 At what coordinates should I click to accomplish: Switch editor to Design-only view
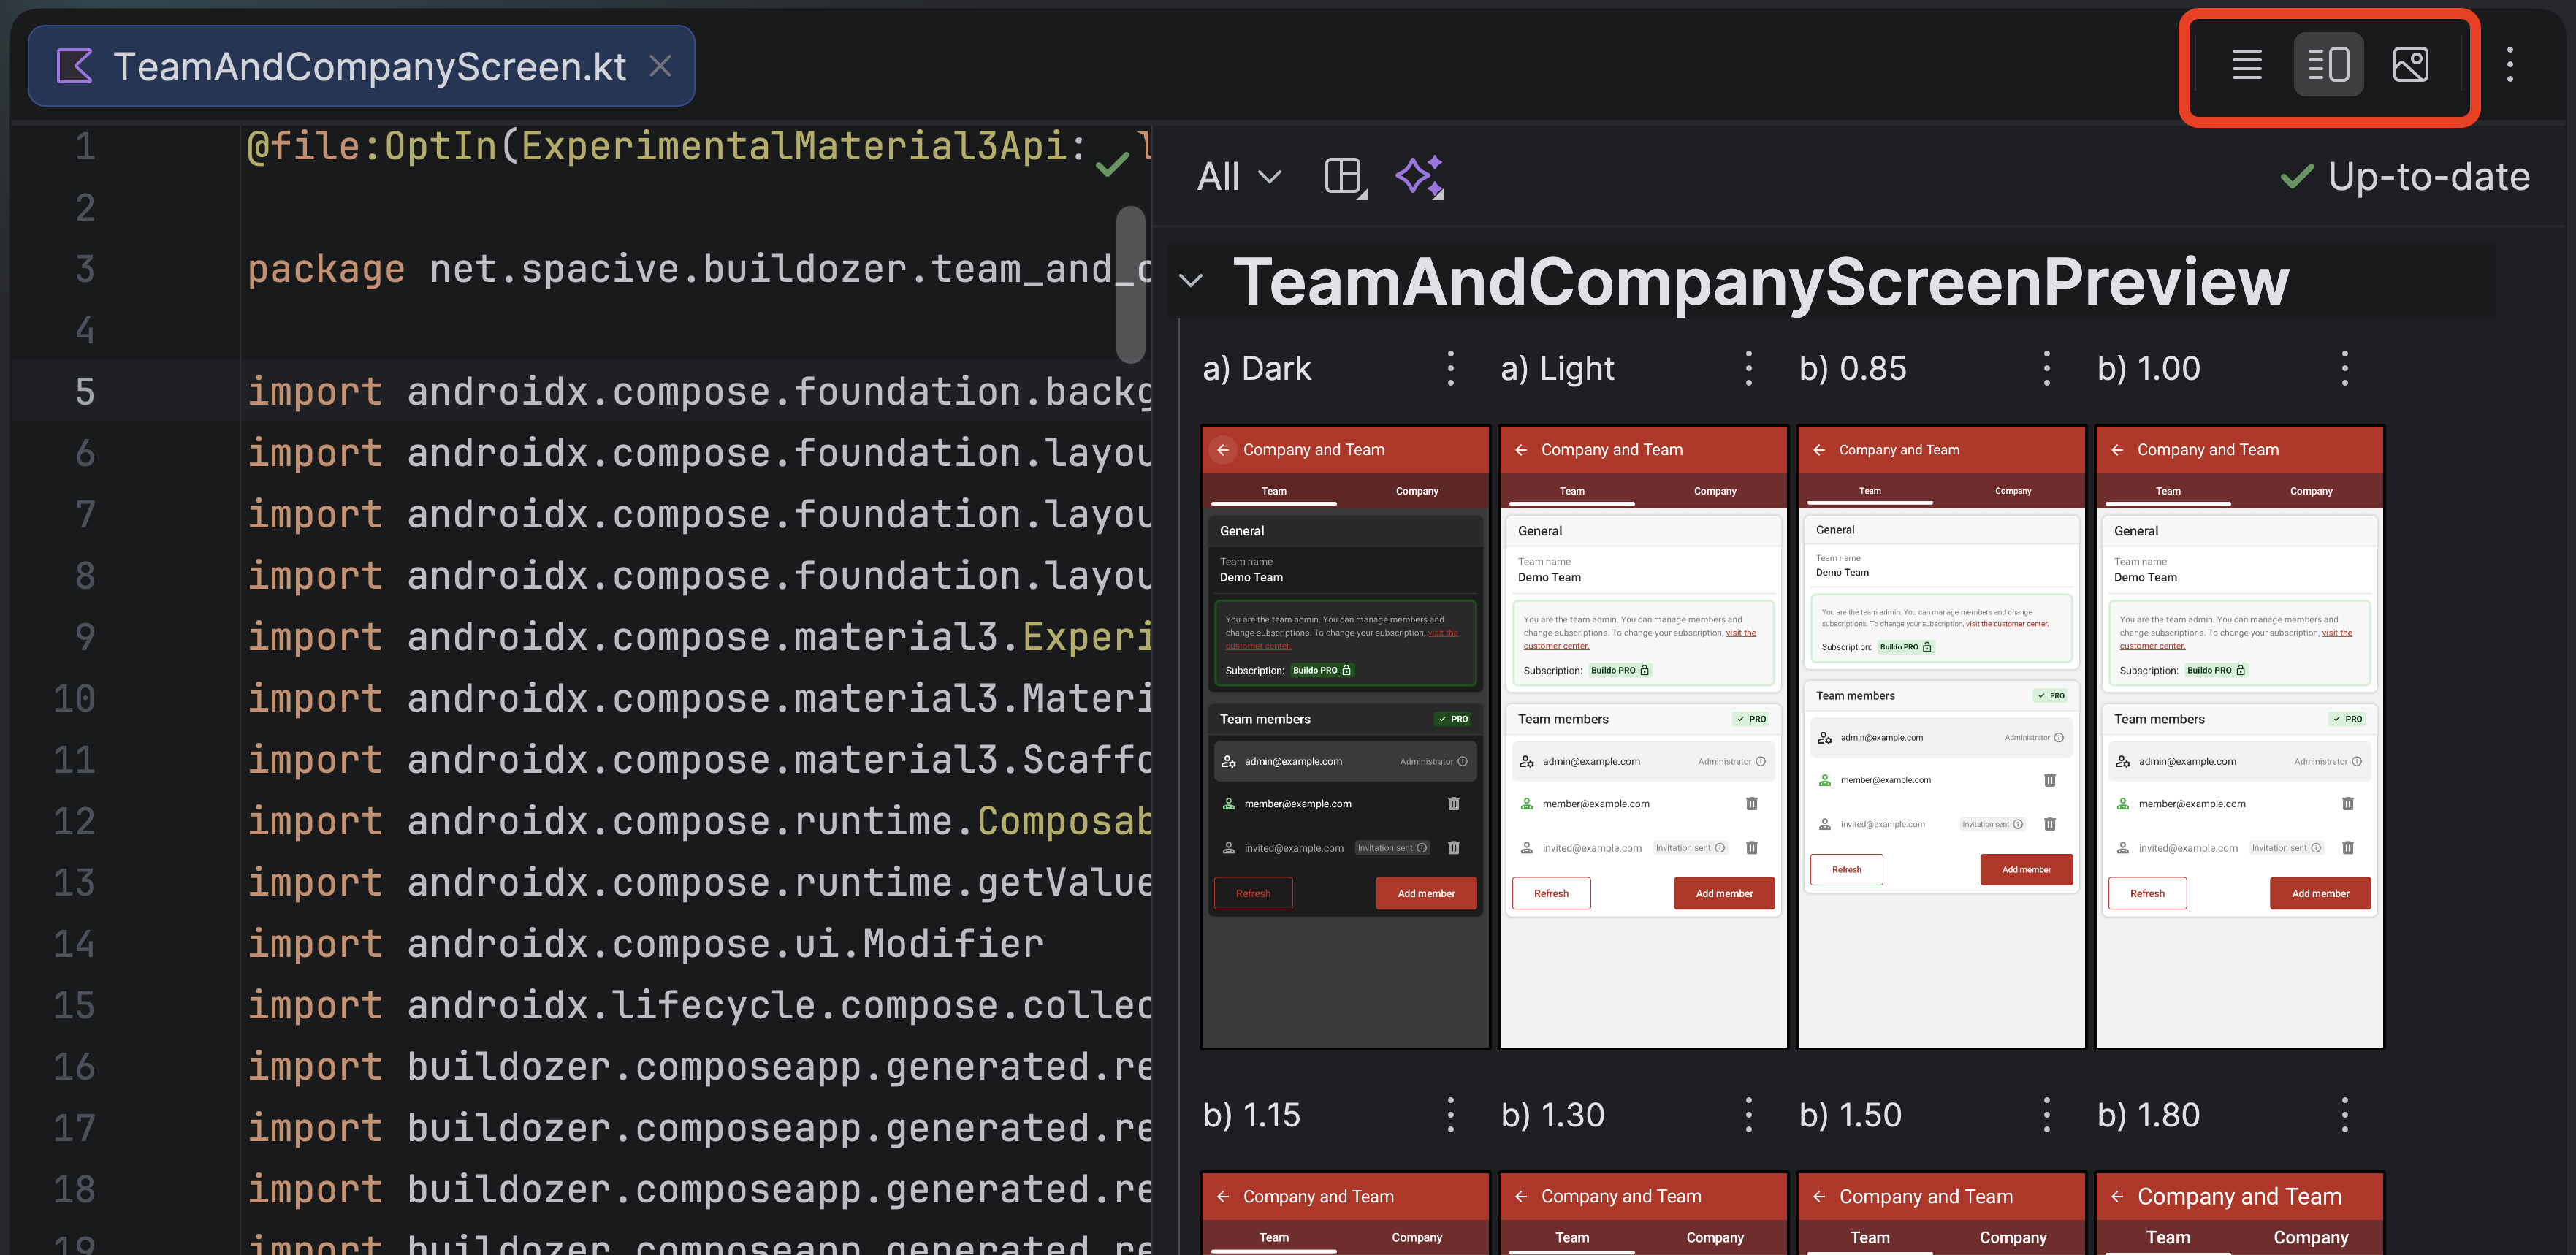coord(2410,65)
